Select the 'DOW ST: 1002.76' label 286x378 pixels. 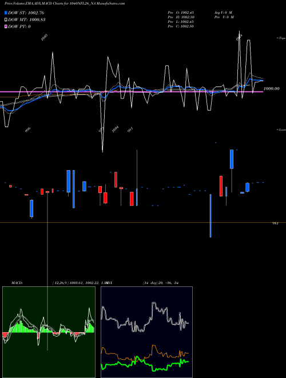(x=26, y=13)
